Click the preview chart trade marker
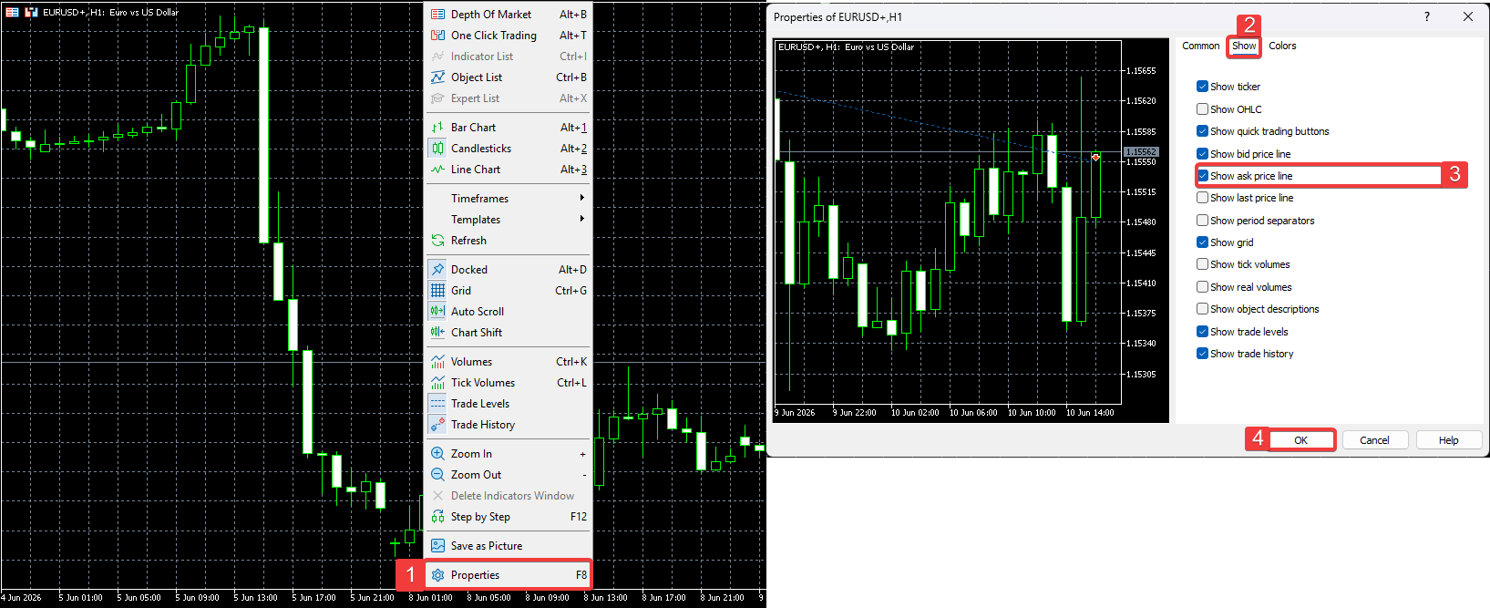Viewport: 1490px width, 608px height. 1095,157
